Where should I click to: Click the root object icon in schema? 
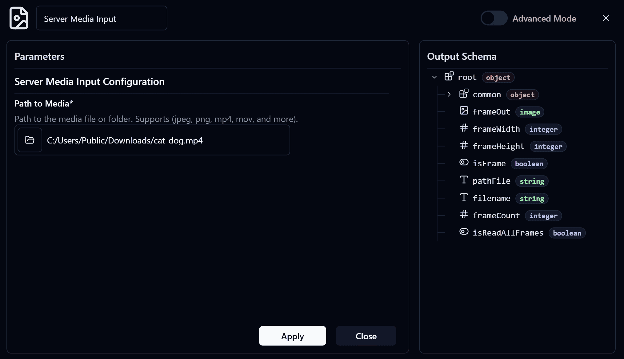449,76
